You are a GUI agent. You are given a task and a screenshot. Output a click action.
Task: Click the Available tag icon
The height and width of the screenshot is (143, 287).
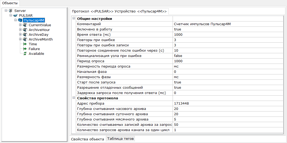(x=25, y=53)
